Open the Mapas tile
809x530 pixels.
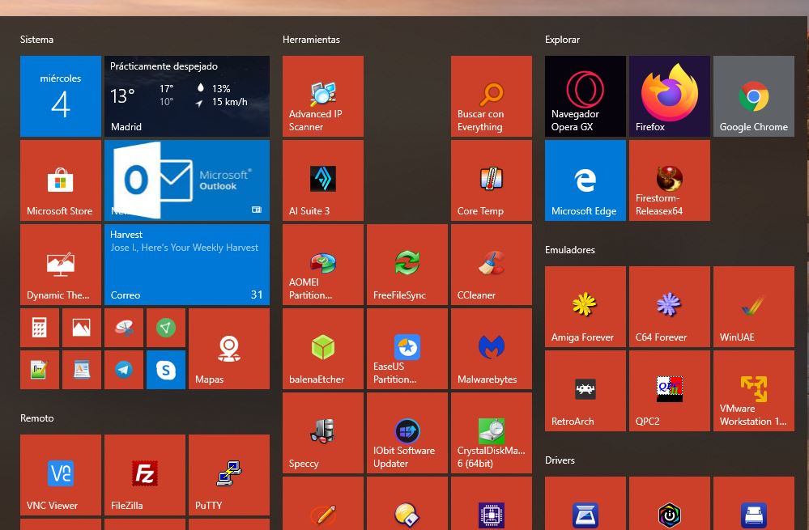(229, 349)
